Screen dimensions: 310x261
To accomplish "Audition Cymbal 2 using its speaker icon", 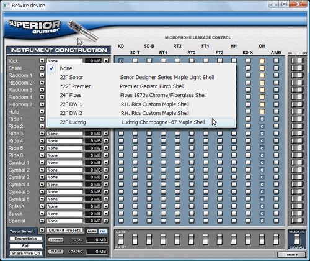I will pyautogui.click(x=106, y=170).
